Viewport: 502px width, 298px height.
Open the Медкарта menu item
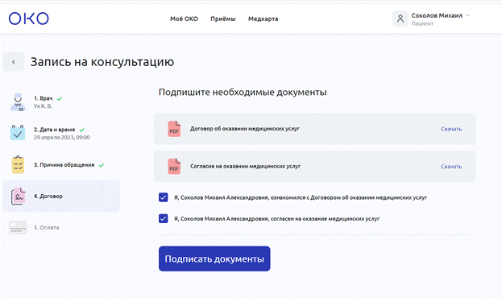pyautogui.click(x=263, y=19)
